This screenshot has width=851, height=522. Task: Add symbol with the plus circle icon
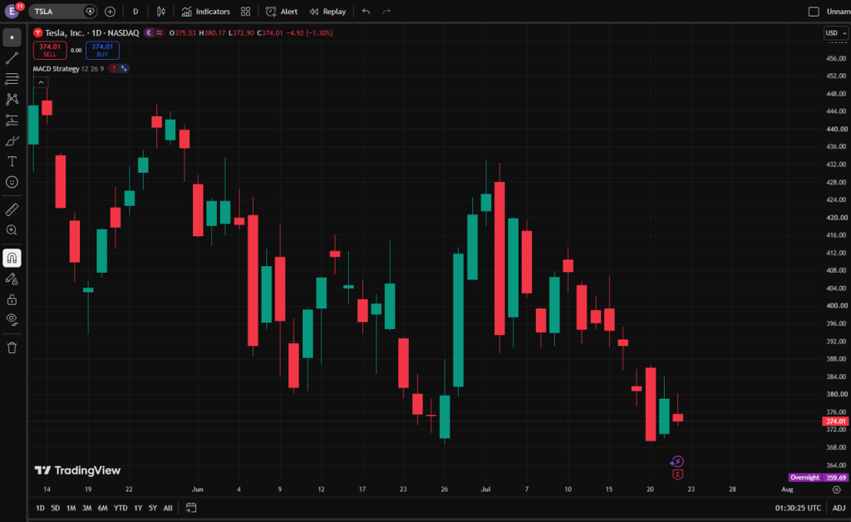[110, 12]
